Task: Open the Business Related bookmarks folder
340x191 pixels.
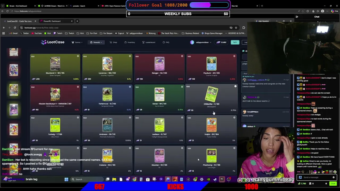Action: pos(190,33)
